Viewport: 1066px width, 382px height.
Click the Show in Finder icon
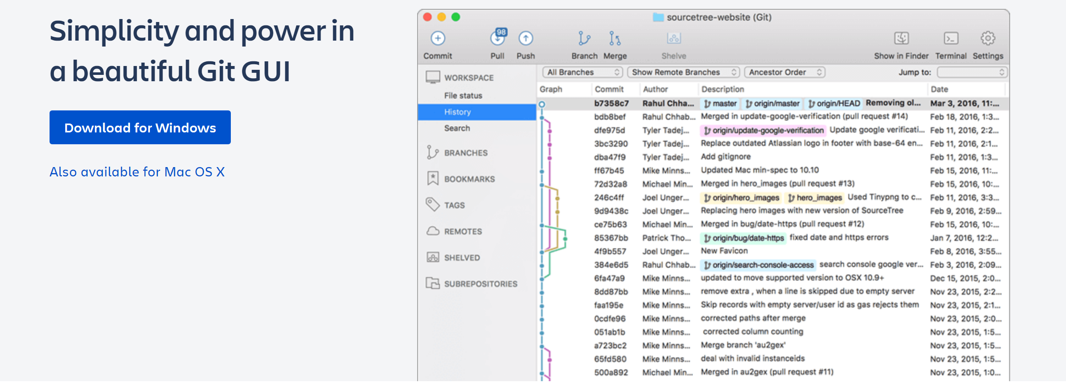tap(901, 38)
